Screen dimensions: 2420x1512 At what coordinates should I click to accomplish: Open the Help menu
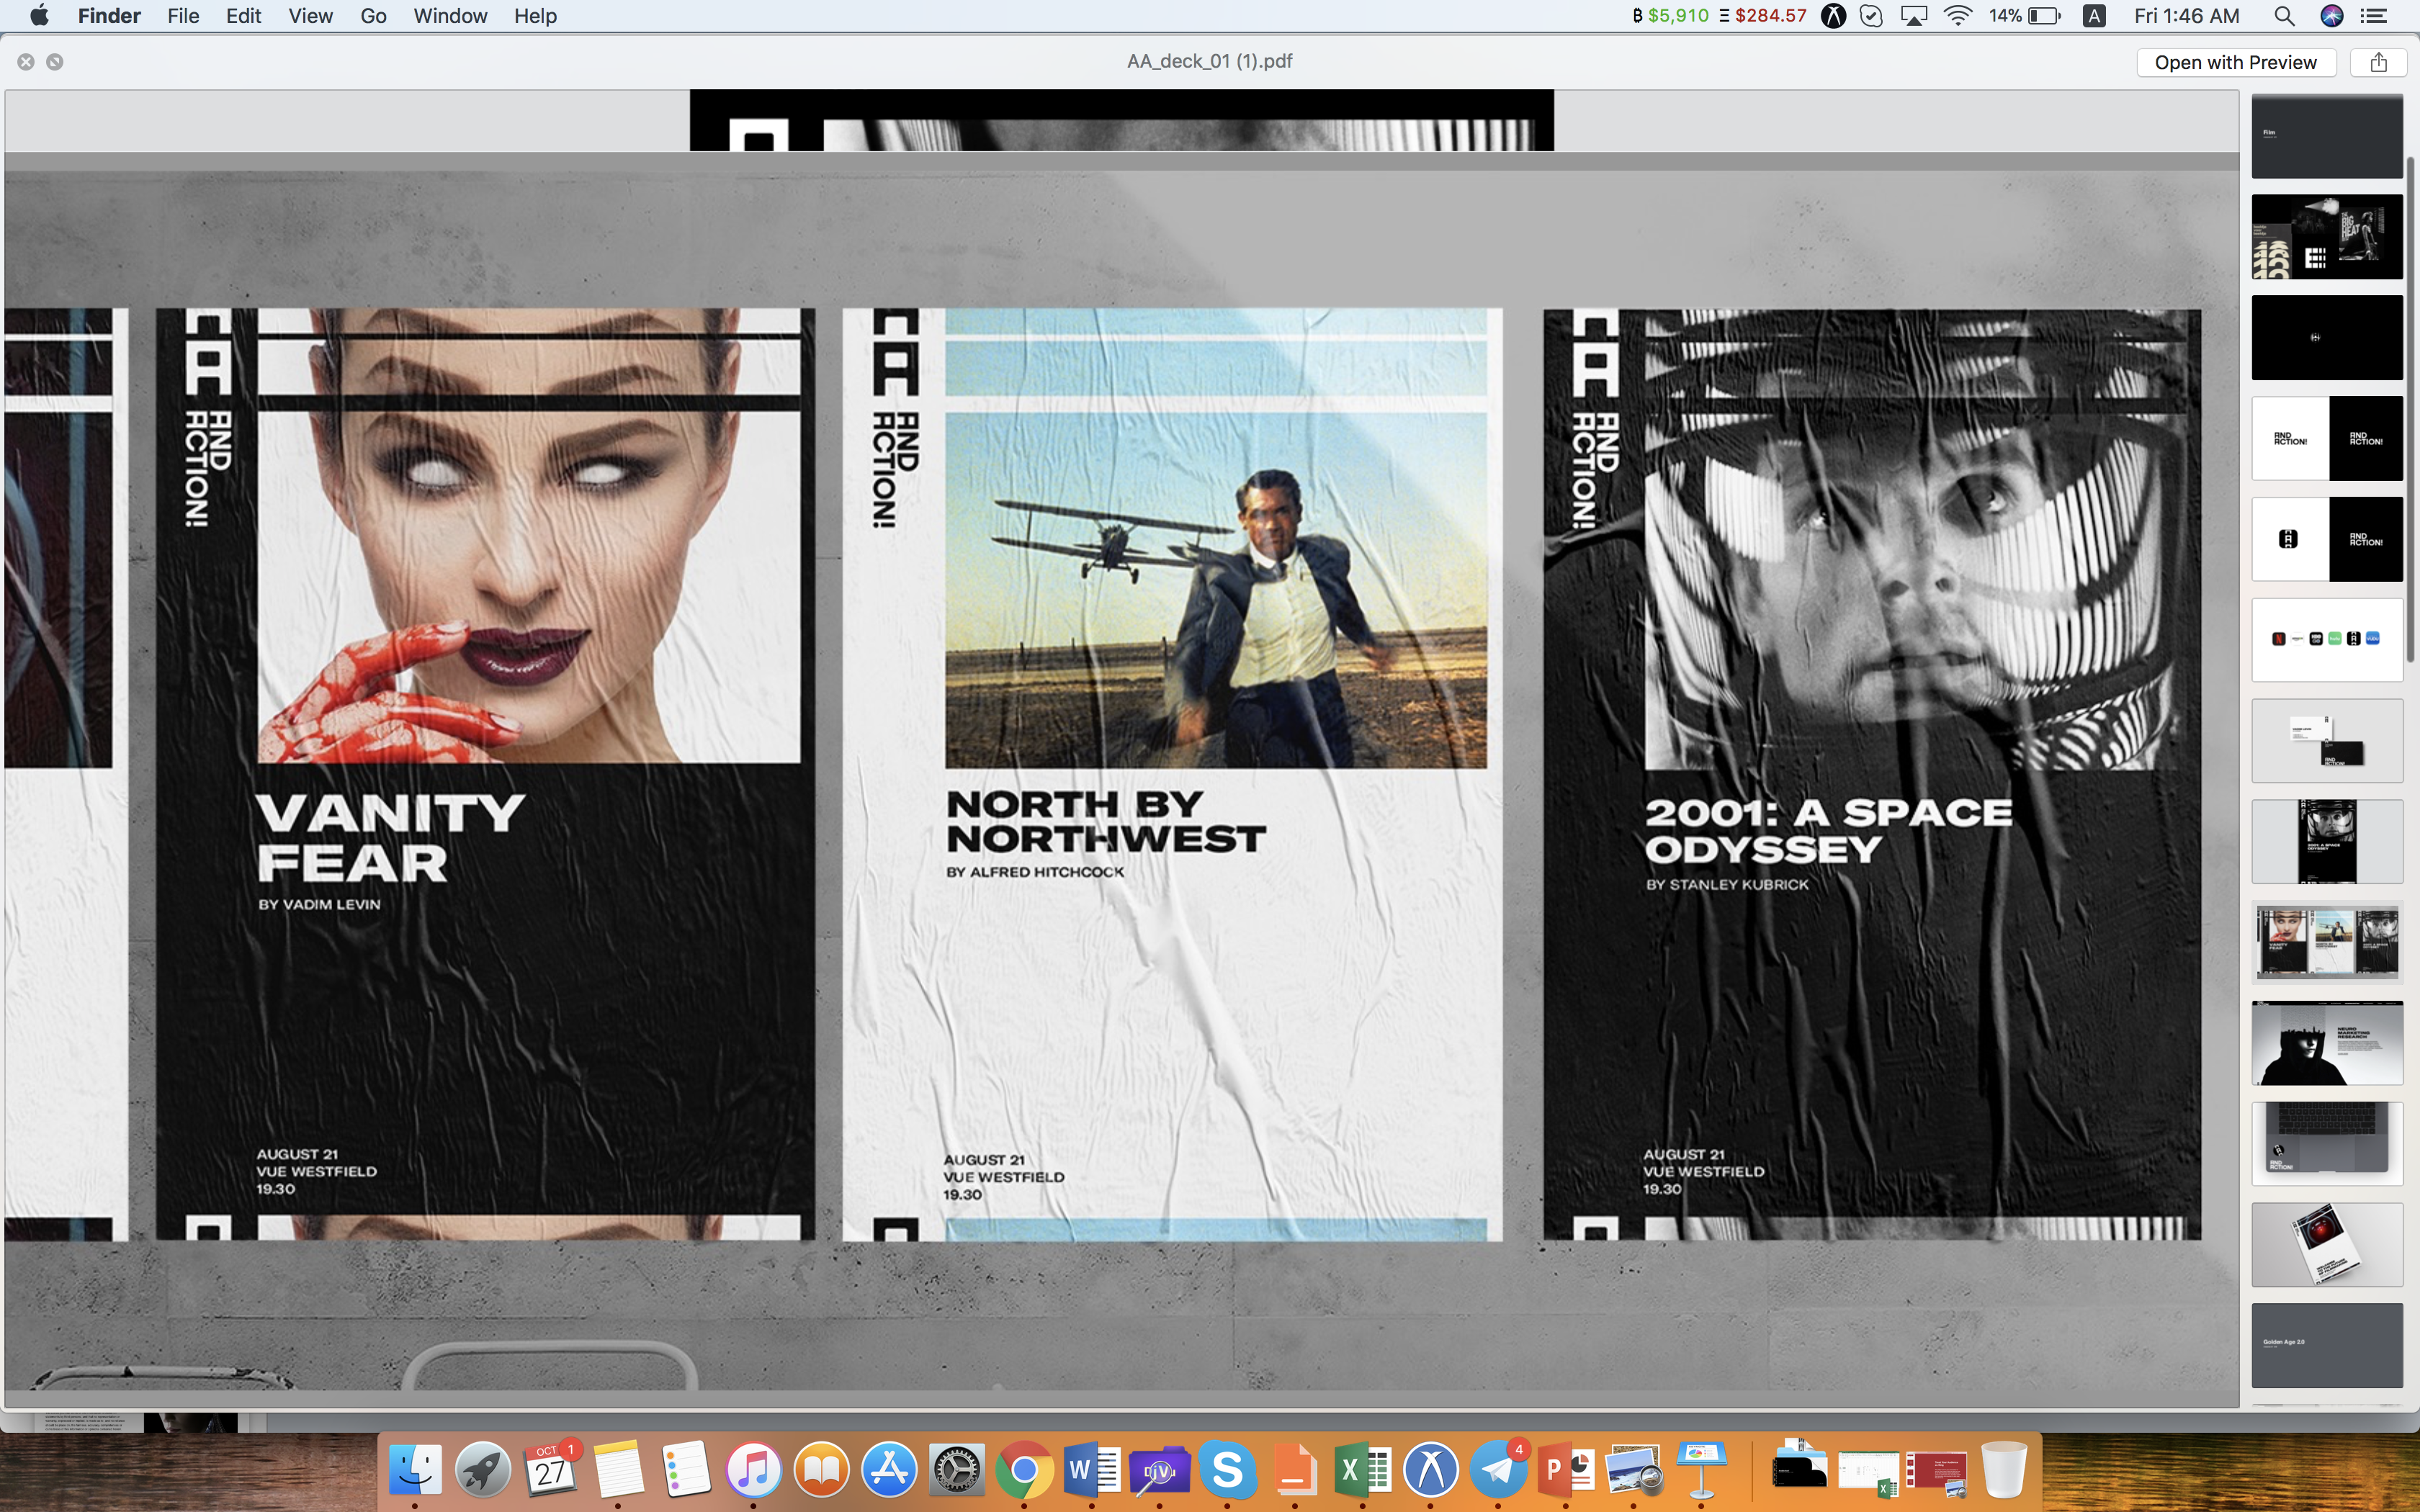[x=535, y=16]
